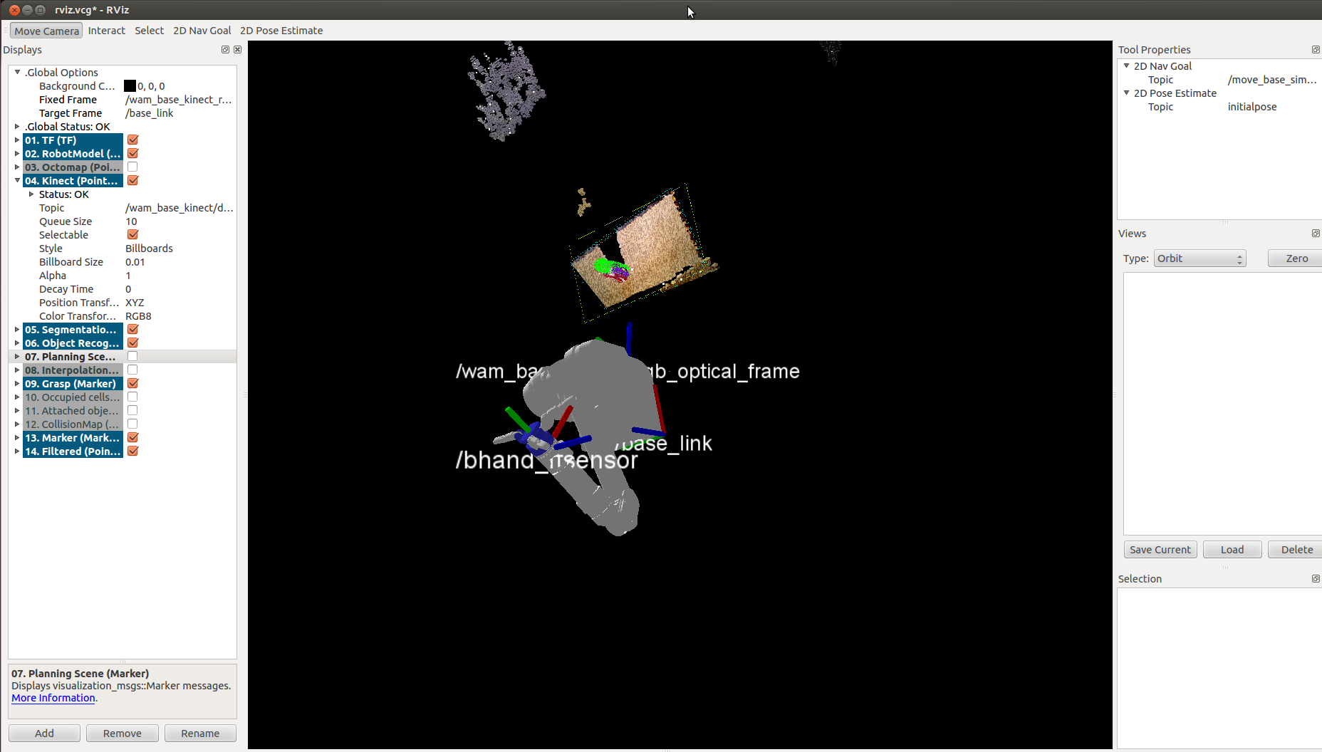1322x752 pixels.
Task: Collapse the 04. Kinect display tree
Action: [x=17, y=181]
